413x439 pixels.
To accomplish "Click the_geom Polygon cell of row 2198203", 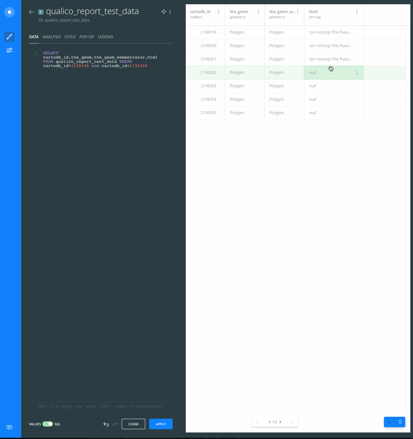I will coord(245,86).
